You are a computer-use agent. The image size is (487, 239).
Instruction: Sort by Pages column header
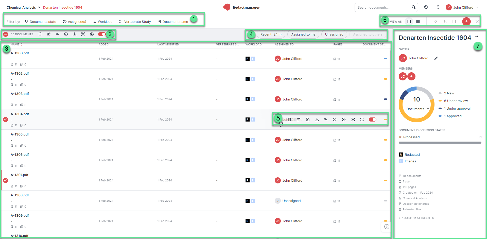[338, 44]
